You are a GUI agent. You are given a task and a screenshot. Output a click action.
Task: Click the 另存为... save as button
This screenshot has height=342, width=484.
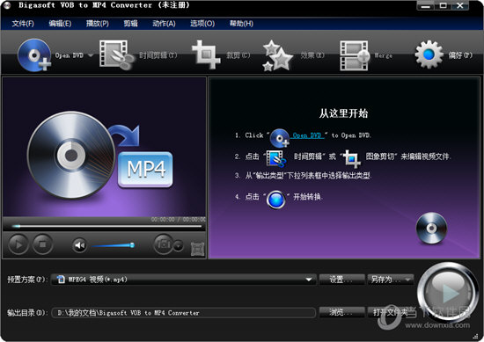tap(385, 280)
